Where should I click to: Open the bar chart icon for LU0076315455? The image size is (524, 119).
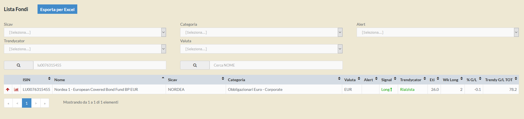(16, 89)
